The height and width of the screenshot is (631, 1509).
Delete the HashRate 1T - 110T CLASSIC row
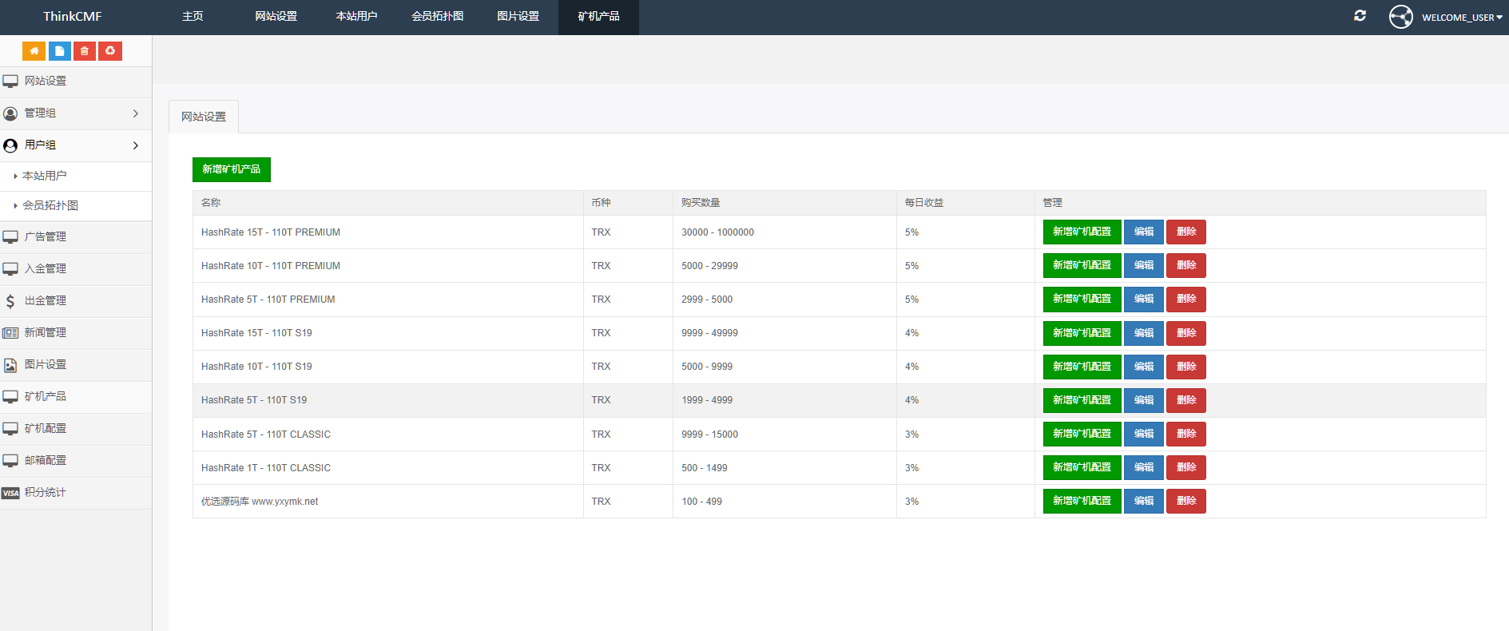(x=1186, y=467)
